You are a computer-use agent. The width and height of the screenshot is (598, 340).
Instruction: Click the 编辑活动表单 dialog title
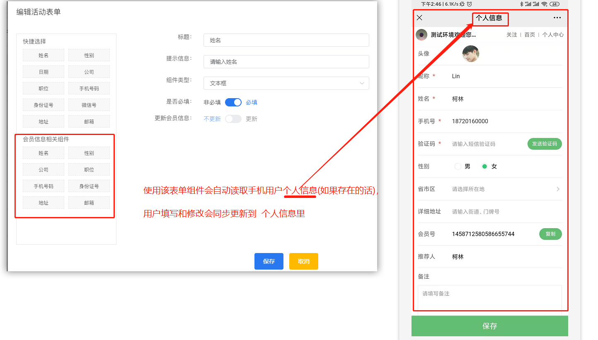point(39,12)
